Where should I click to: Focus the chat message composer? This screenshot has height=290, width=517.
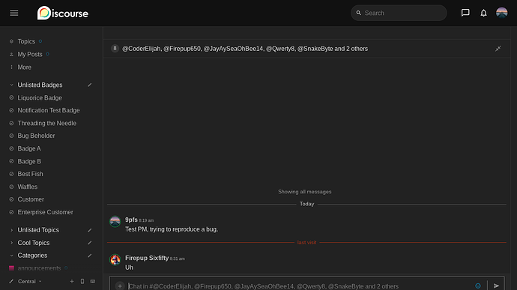pyautogui.click(x=298, y=286)
